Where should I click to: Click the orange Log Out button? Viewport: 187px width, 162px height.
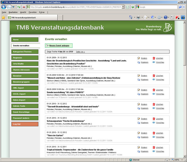pyautogui.click(x=25, y=124)
